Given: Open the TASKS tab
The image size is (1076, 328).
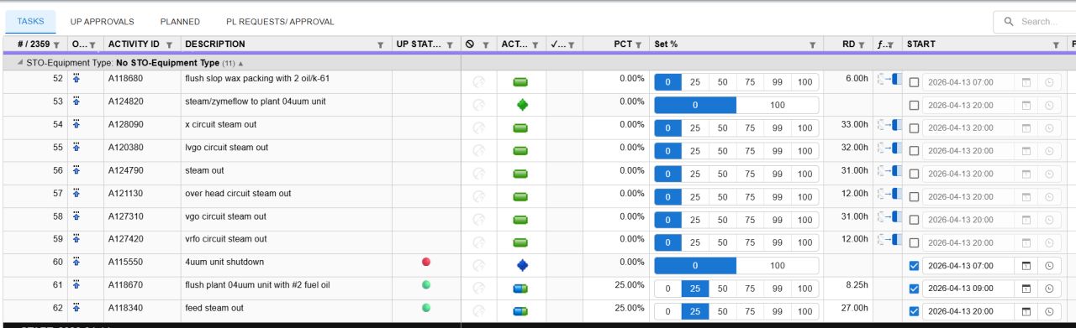Looking at the screenshot, I should 30,22.
